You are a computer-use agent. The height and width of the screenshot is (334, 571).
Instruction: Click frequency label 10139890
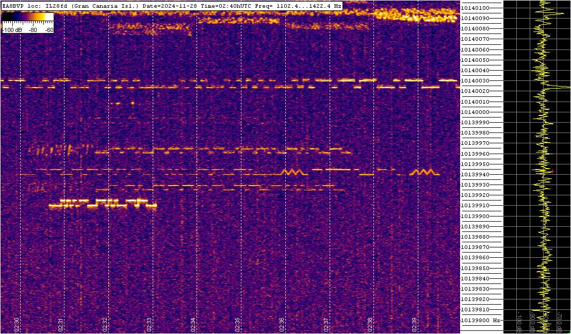(x=475, y=226)
